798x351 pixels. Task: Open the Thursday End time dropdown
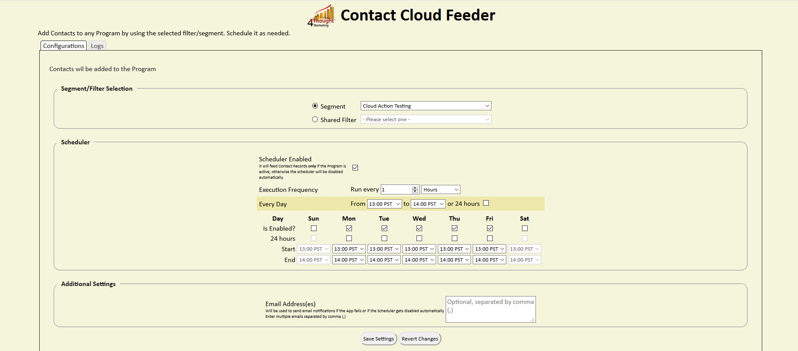454,260
